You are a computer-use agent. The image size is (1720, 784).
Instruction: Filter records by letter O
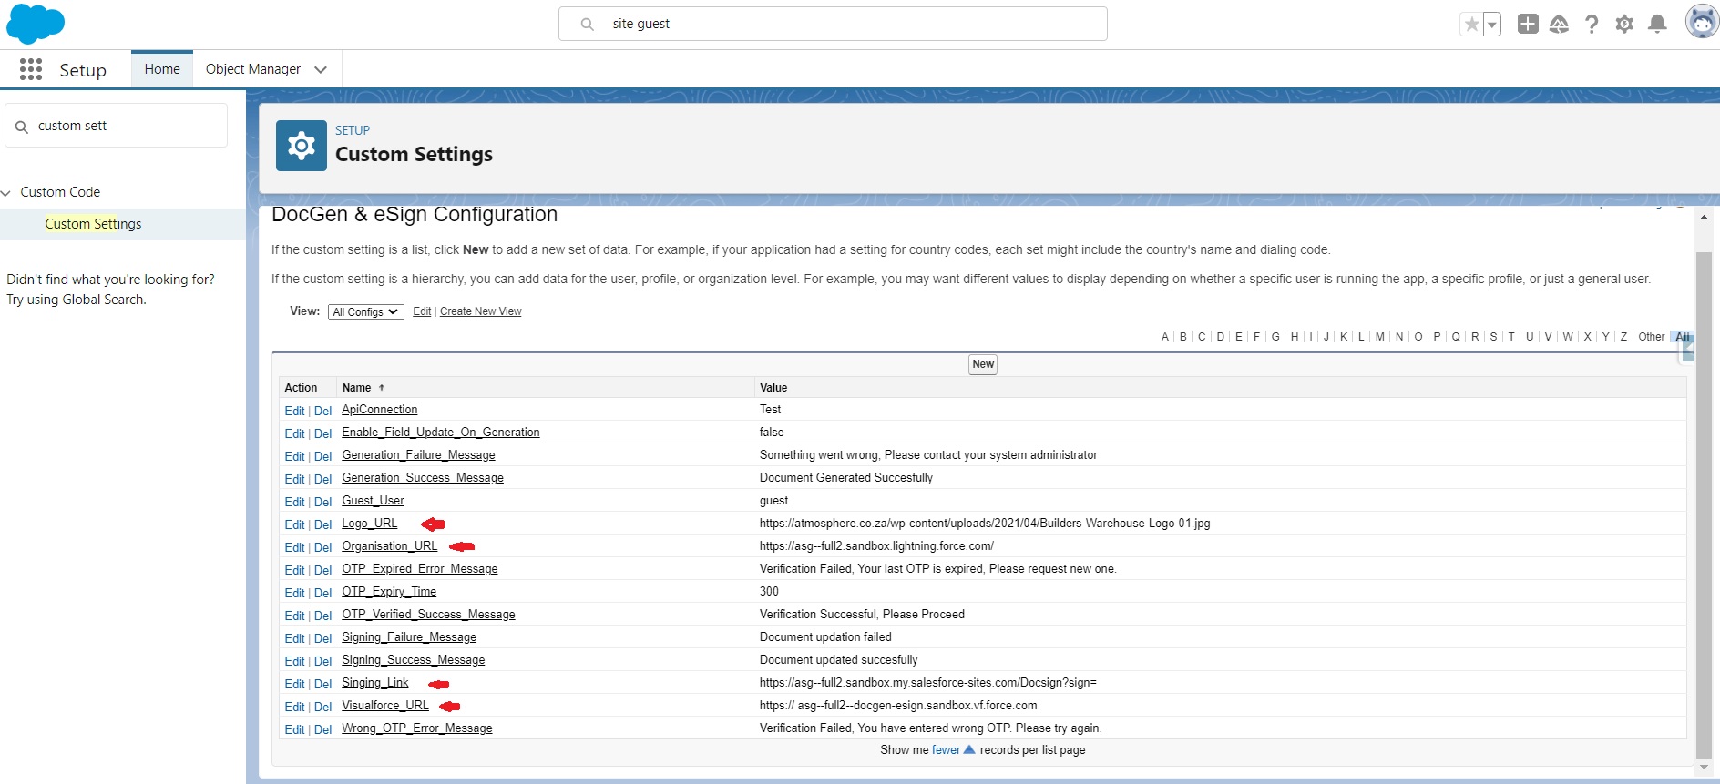pos(1418,337)
